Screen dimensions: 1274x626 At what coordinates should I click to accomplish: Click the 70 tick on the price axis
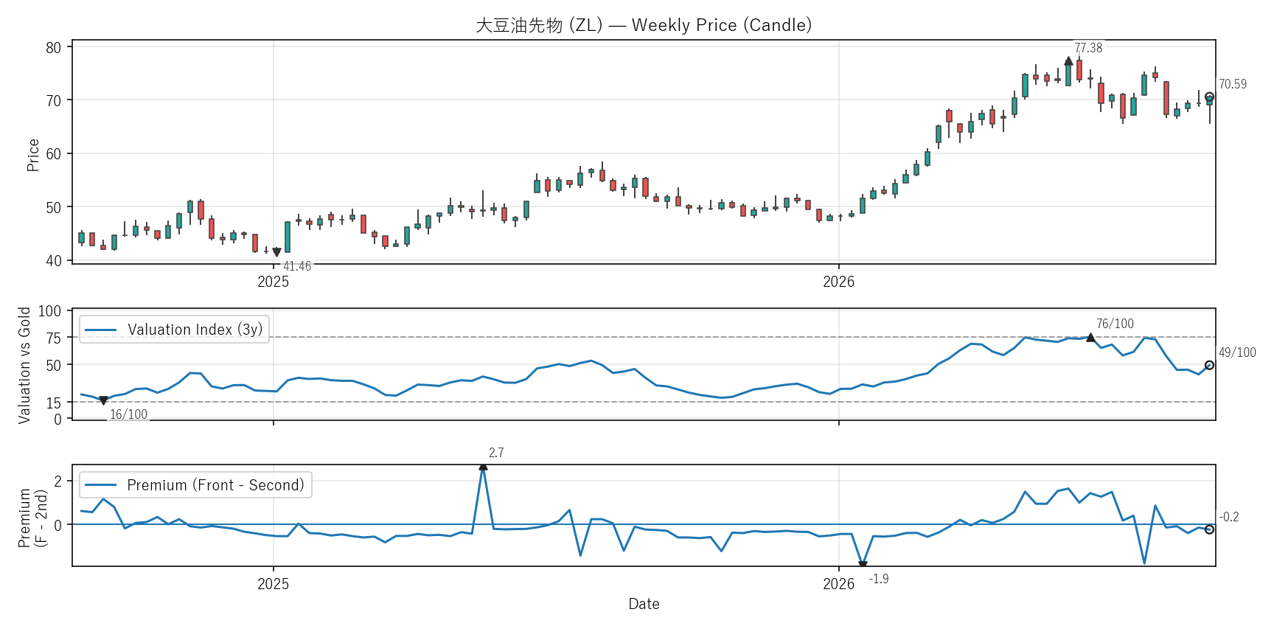tap(54, 101)
